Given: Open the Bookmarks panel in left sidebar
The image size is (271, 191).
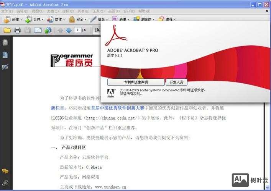Looking at the screenshot, I should (x=5, y=55).
